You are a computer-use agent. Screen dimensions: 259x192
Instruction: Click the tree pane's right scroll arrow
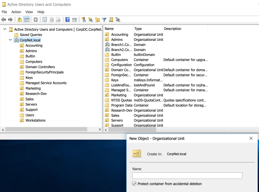100,130
